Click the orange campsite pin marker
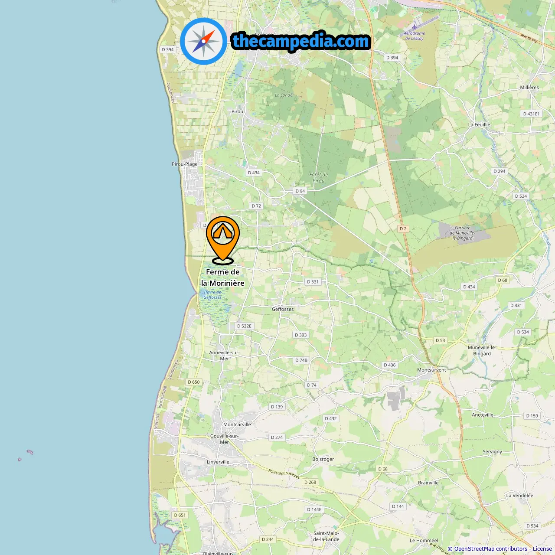 [x=223, y=240]
